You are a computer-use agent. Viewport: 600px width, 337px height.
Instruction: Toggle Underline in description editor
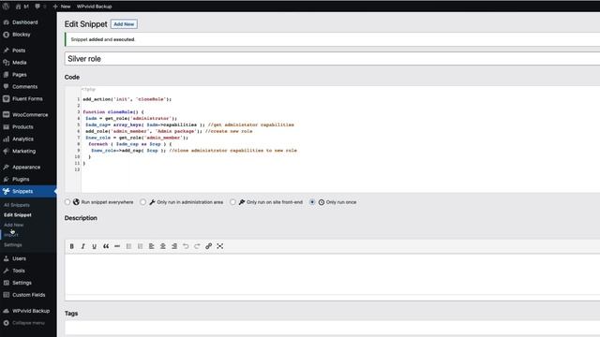pyautogui.click(x=94, y=246)
